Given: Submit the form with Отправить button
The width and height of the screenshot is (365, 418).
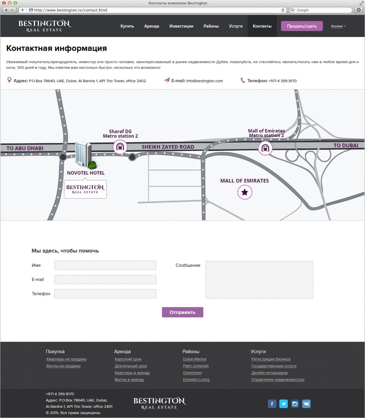Looking at the screenshot, I should [x=182, y=312].
